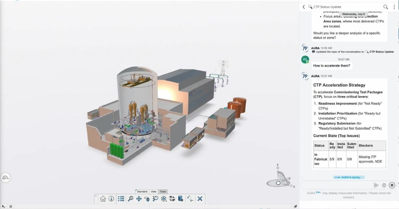The height and width of the screenshot is (209, 399).
Task: Click the 'AURA is typing...' indicator
Action: [x=349, y=177]
